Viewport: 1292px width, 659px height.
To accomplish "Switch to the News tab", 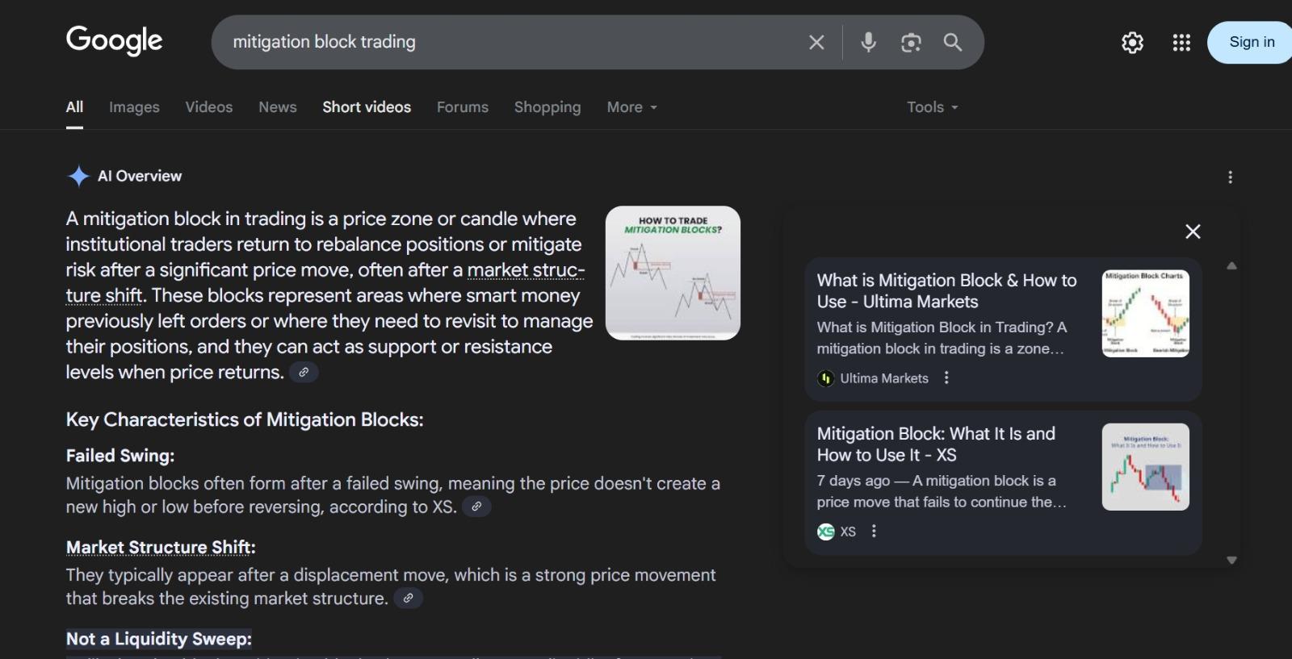I will point(278,106).
